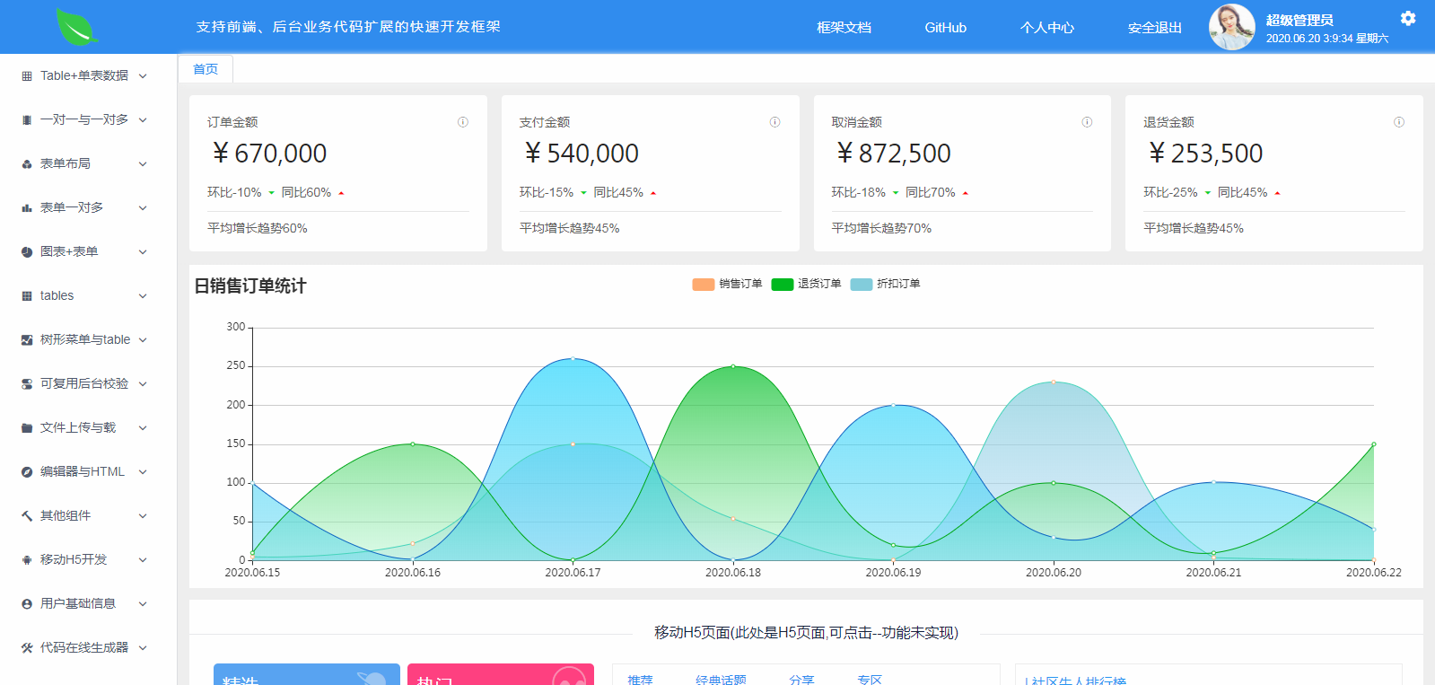Expand the 代码在线生成器 sidebar menu
Image resolution: width=1435 pixels, height=685 pixels.
tap(84, 648)
